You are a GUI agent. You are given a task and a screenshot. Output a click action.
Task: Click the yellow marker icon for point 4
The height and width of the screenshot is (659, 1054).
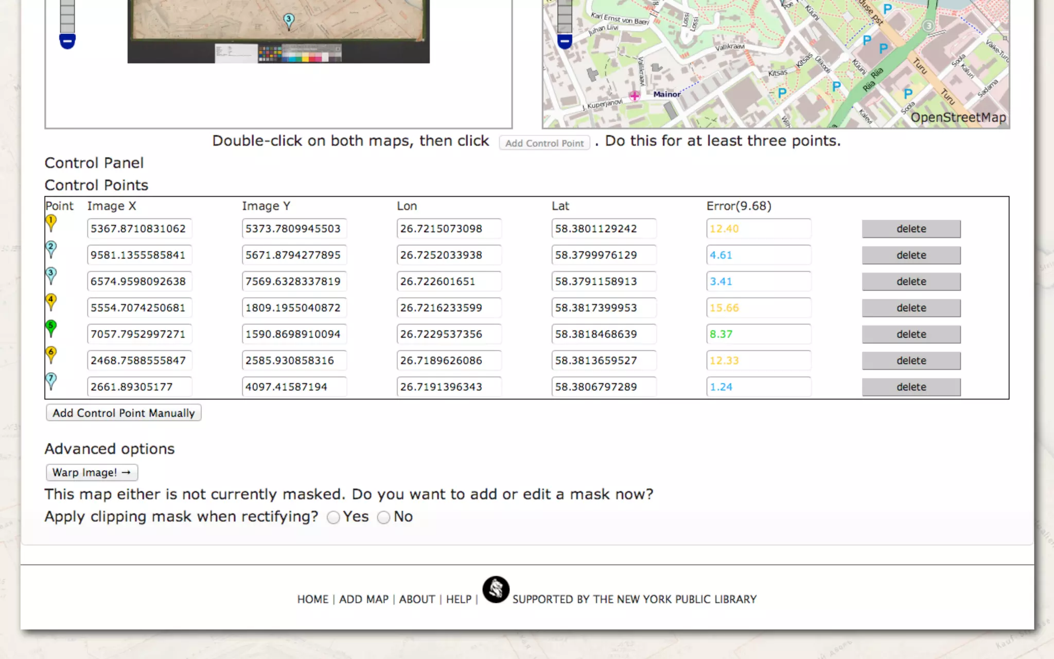tap(51, 301)
